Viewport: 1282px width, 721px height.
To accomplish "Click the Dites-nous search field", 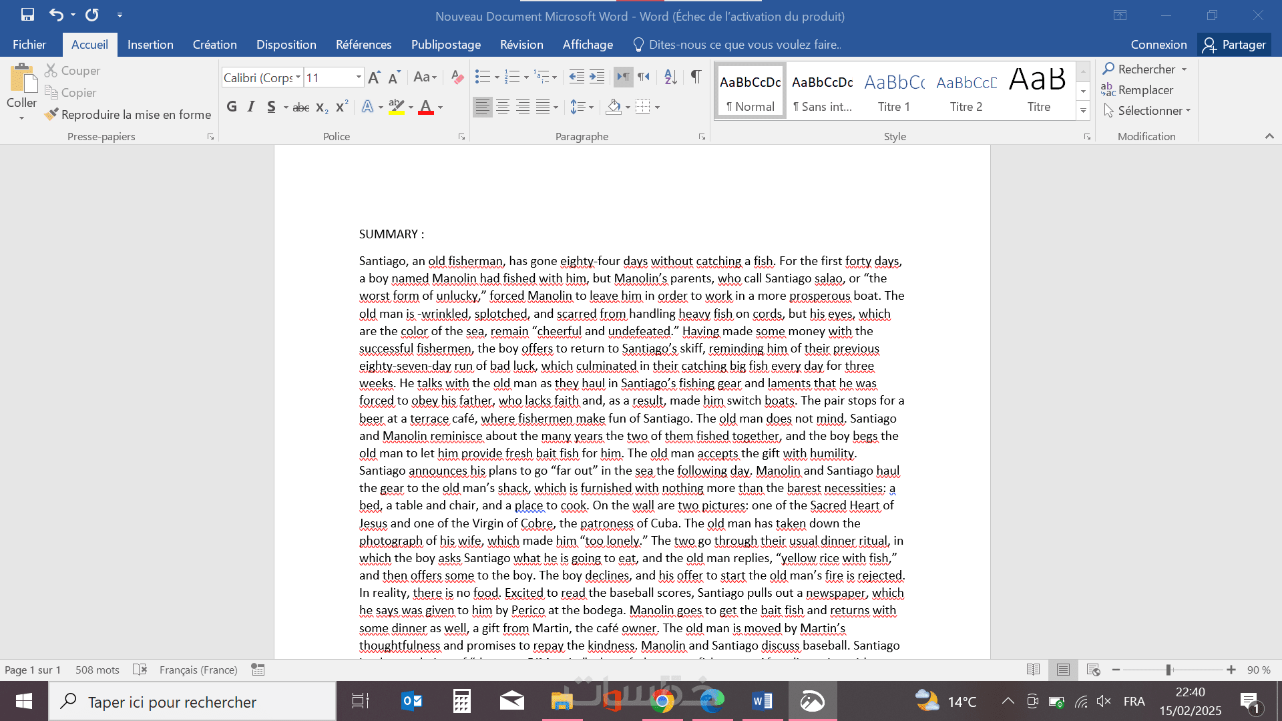I will pyautogui.click(x=737, y=45).
